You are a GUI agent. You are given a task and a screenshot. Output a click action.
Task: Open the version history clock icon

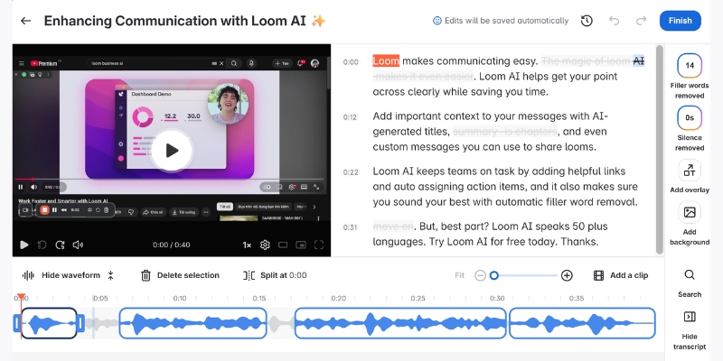[587, 21]
